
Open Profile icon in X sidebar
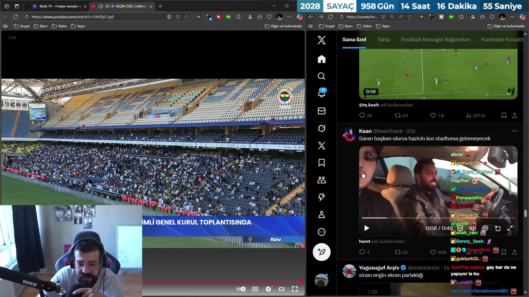click(x=322, y=214)
